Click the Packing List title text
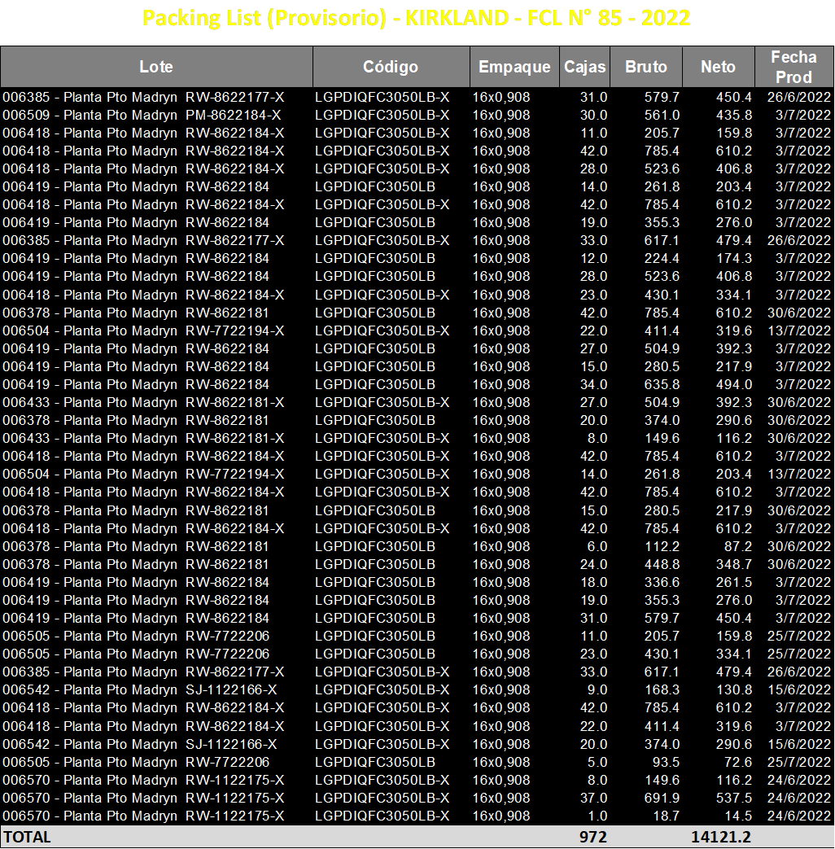 (416, 19)
